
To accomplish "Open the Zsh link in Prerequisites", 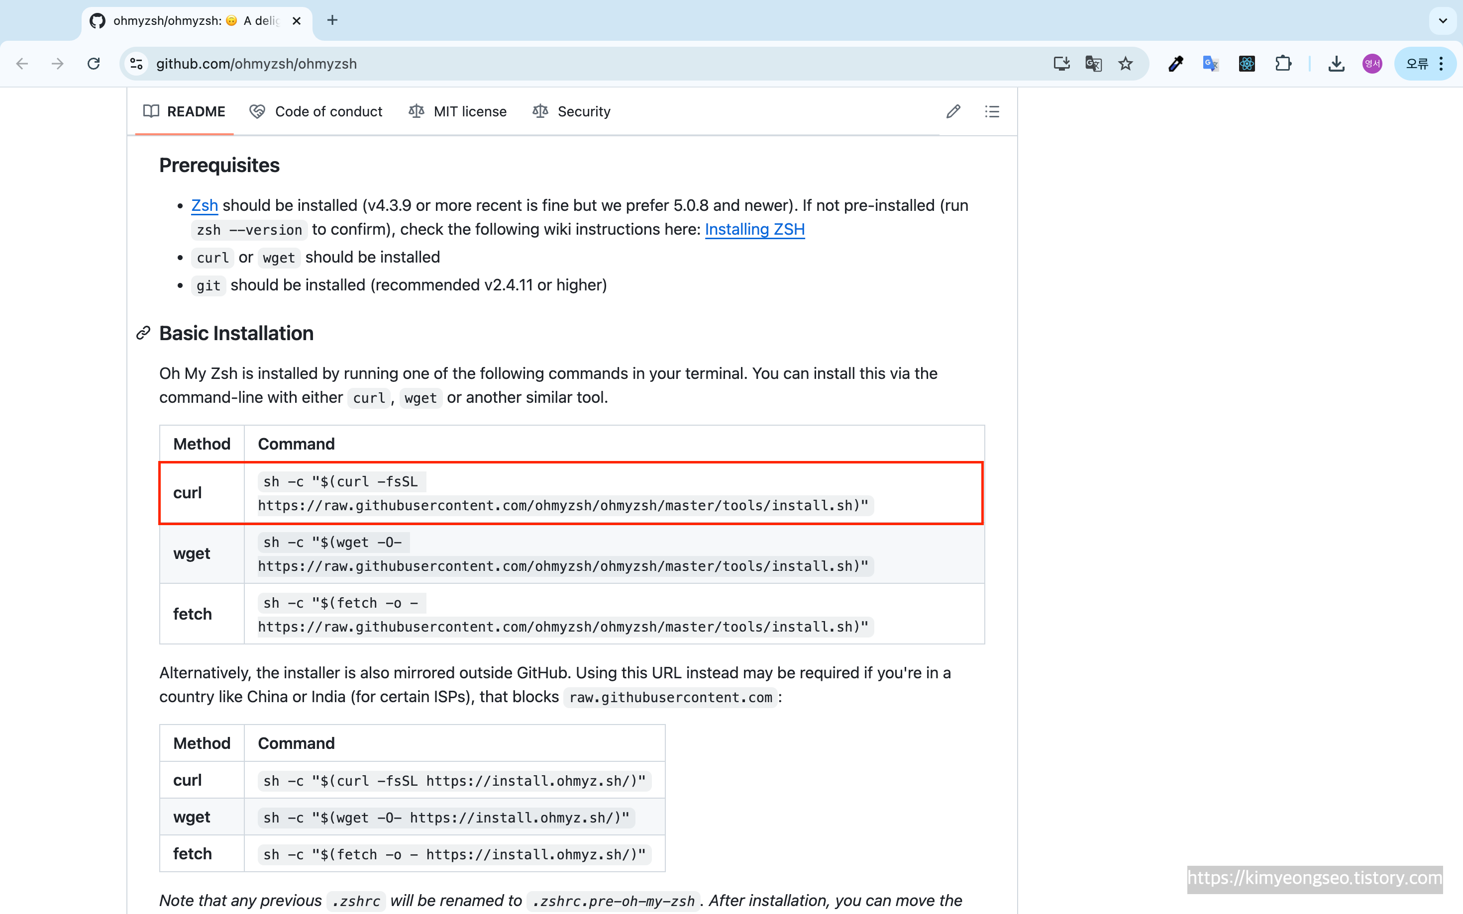I will coord(205,205).
